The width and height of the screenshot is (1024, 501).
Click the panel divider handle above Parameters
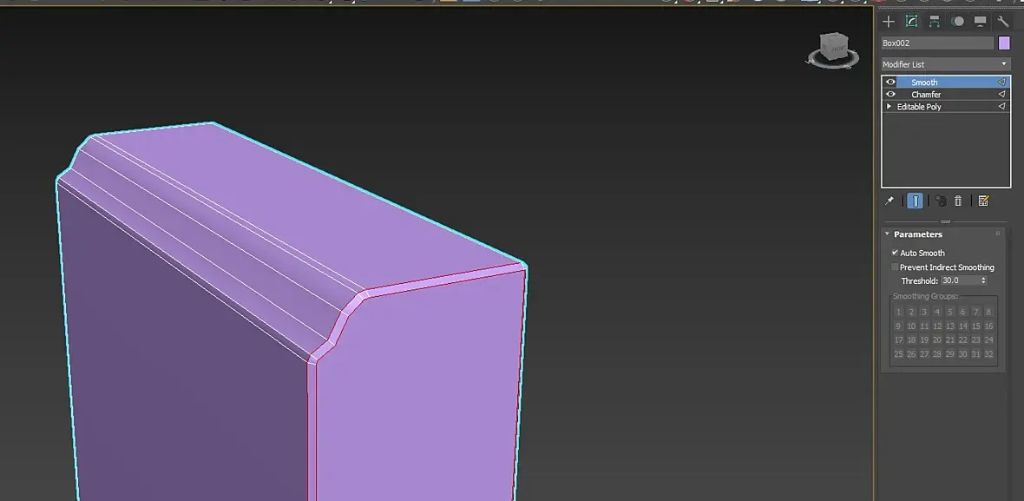(x=945, y=221)
